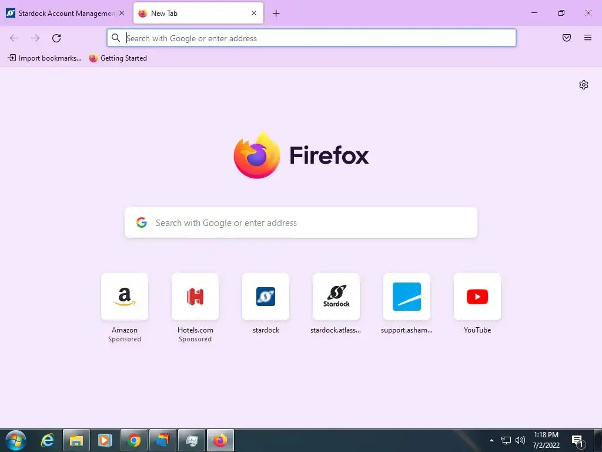Launch Google Chrome from the taskbar
This screenshot has height=452, width=602.
[133, 440]
